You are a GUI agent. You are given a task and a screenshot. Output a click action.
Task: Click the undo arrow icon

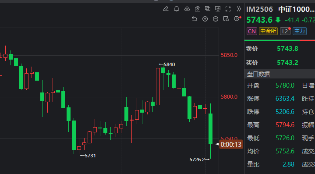[x=194, y=19]
